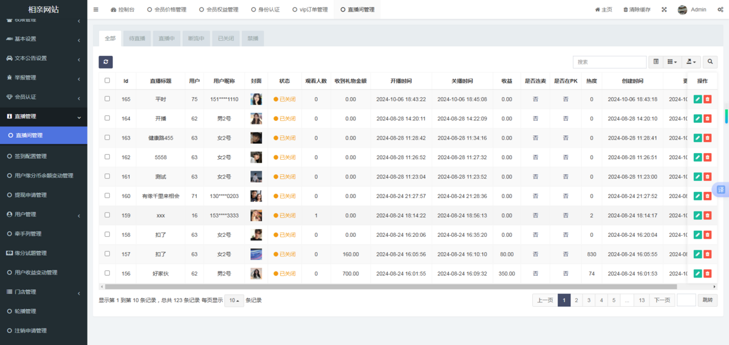Edit row 158 with green pencil icon
The height and width of the screenshot is (345, 729).
pyautogui.click(x=698, y=235)
